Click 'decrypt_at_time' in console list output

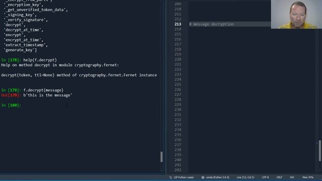click(24, 30)
